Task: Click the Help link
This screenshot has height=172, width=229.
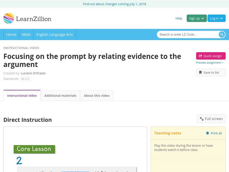Action: pyautogui.click(x=179, y=18)
